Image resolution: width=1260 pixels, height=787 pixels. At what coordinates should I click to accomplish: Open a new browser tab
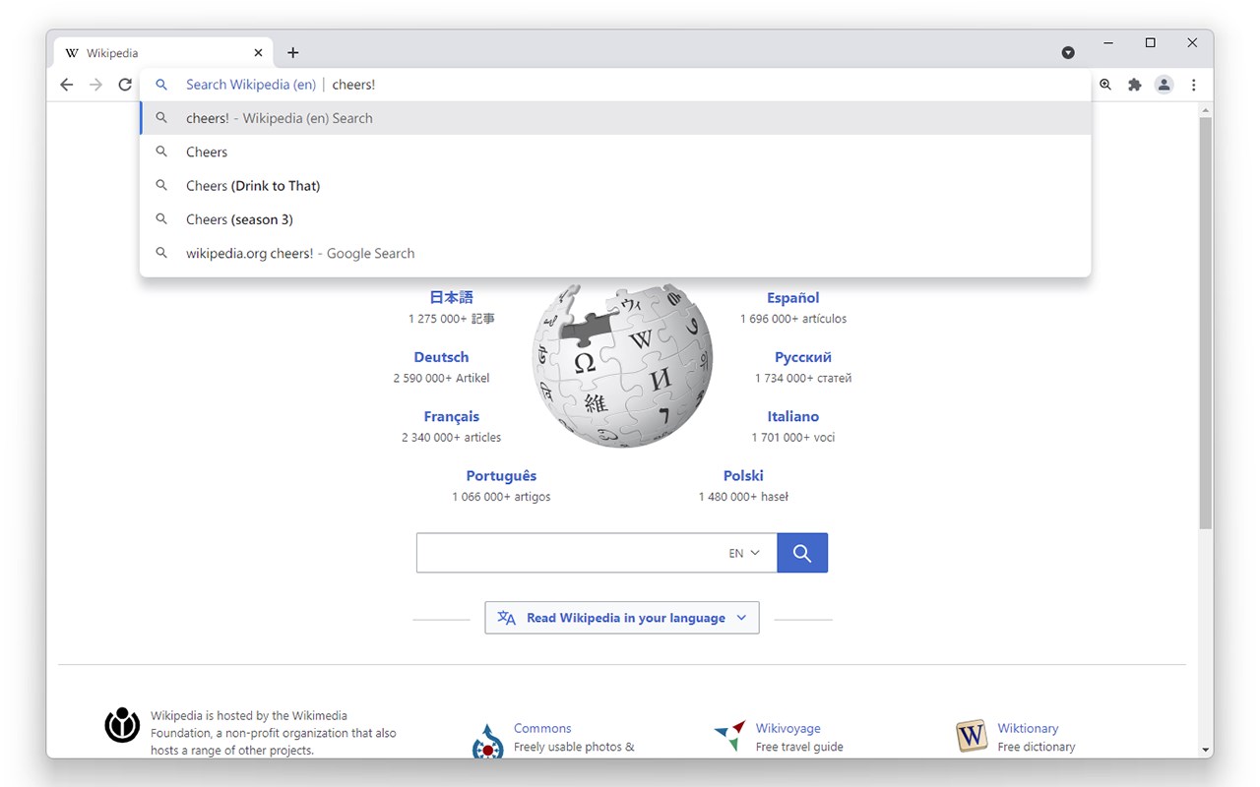pyautogui.click(x=292, y=53)
